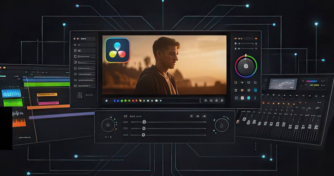Click the small icon left of the bottom panel's title
The height and width of the screenshot is (176, 334).
click(125, 117)
